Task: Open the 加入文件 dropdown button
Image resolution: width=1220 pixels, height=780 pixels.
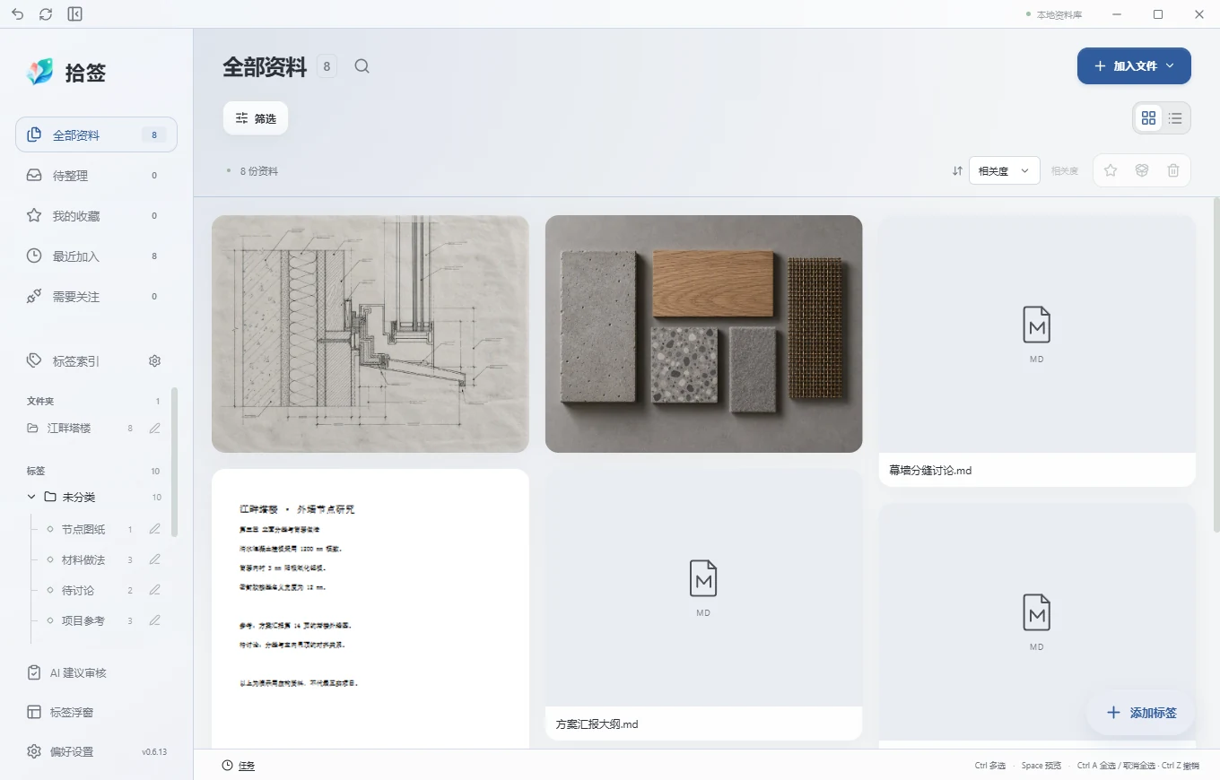Action: point(1134,66)
